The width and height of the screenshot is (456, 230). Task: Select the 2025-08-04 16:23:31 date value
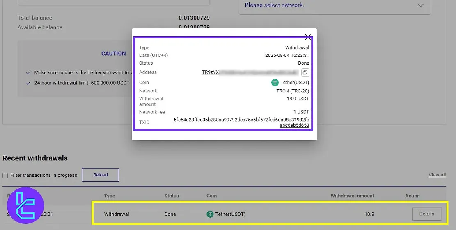point(287,55)
